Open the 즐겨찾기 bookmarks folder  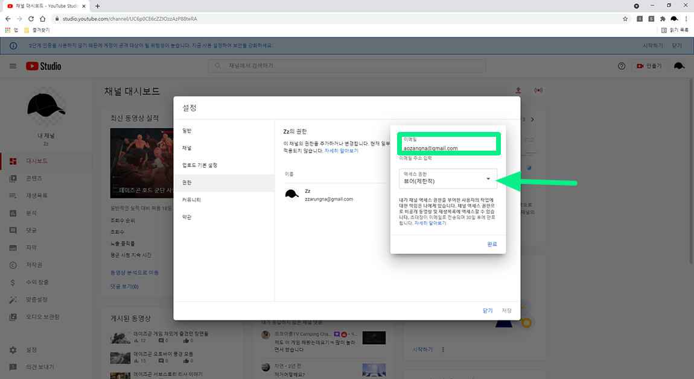pyautogui.click(x=37, y=30)
